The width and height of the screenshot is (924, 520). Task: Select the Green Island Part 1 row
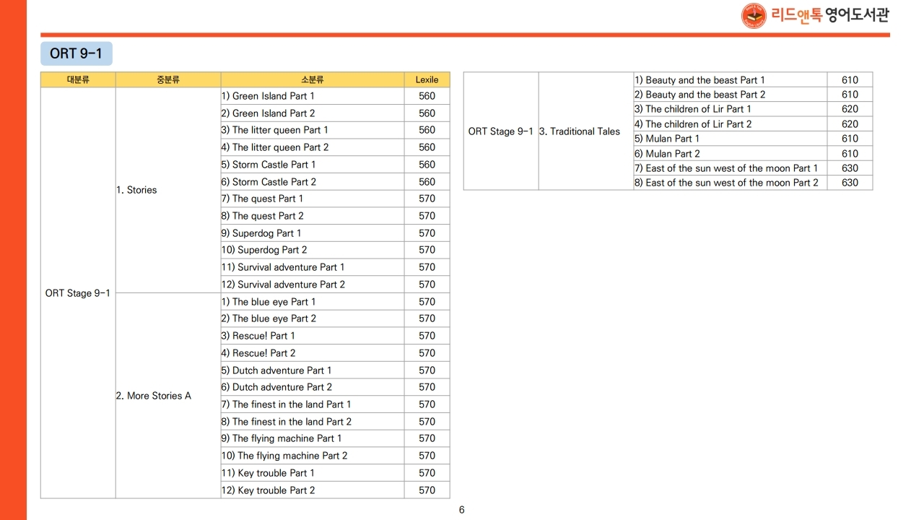click(273, 96)
